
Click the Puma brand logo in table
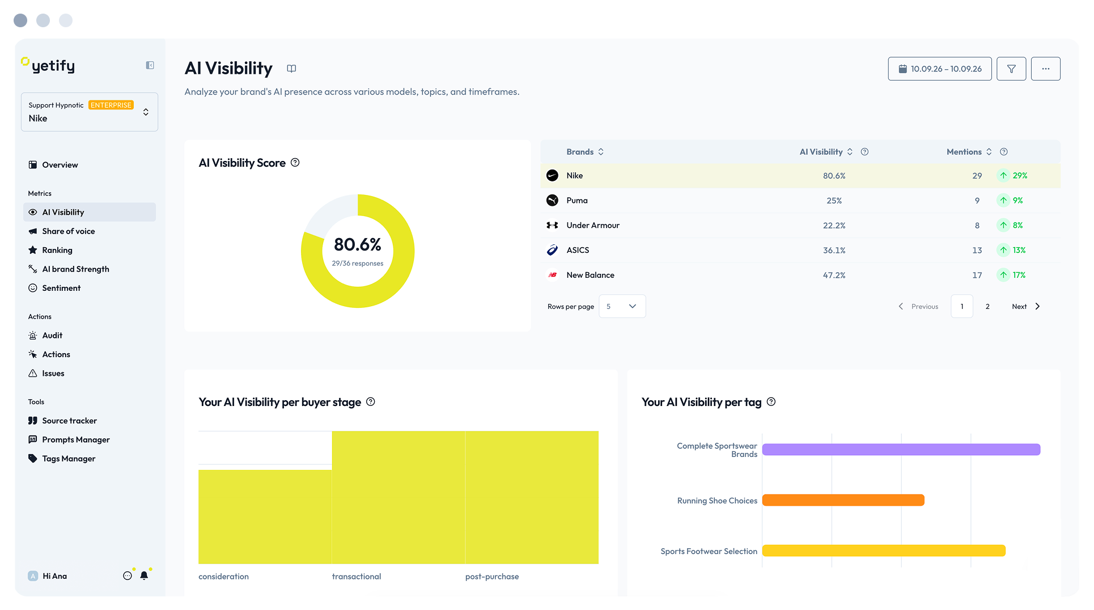coord(552,201)
